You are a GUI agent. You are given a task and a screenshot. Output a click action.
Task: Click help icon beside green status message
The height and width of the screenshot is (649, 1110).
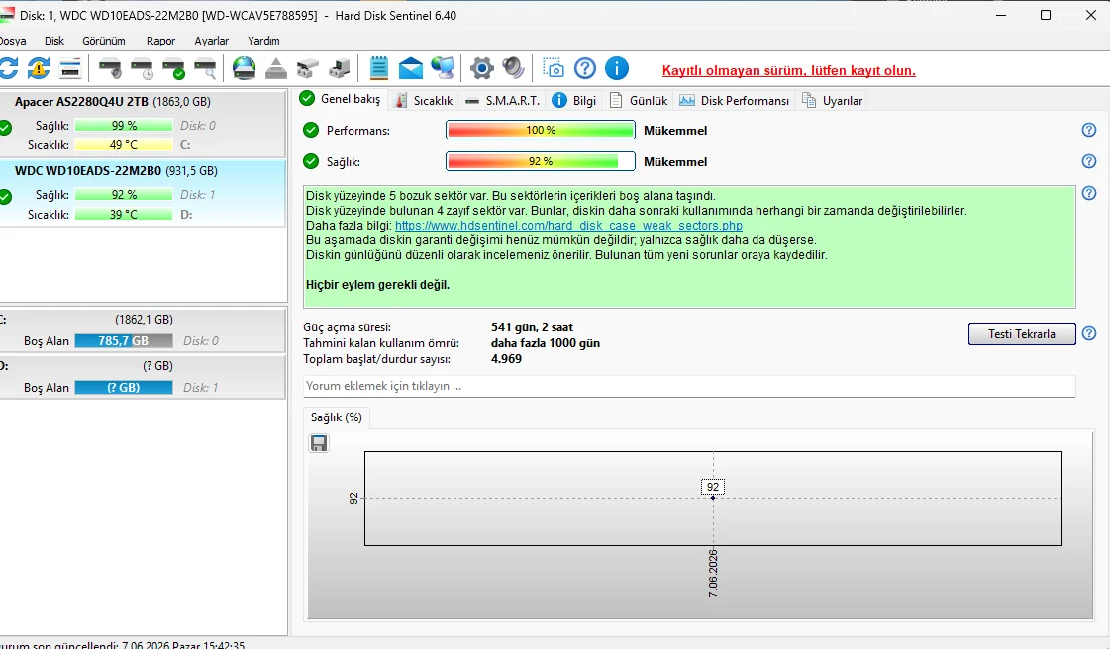(x=1089, y=193)
